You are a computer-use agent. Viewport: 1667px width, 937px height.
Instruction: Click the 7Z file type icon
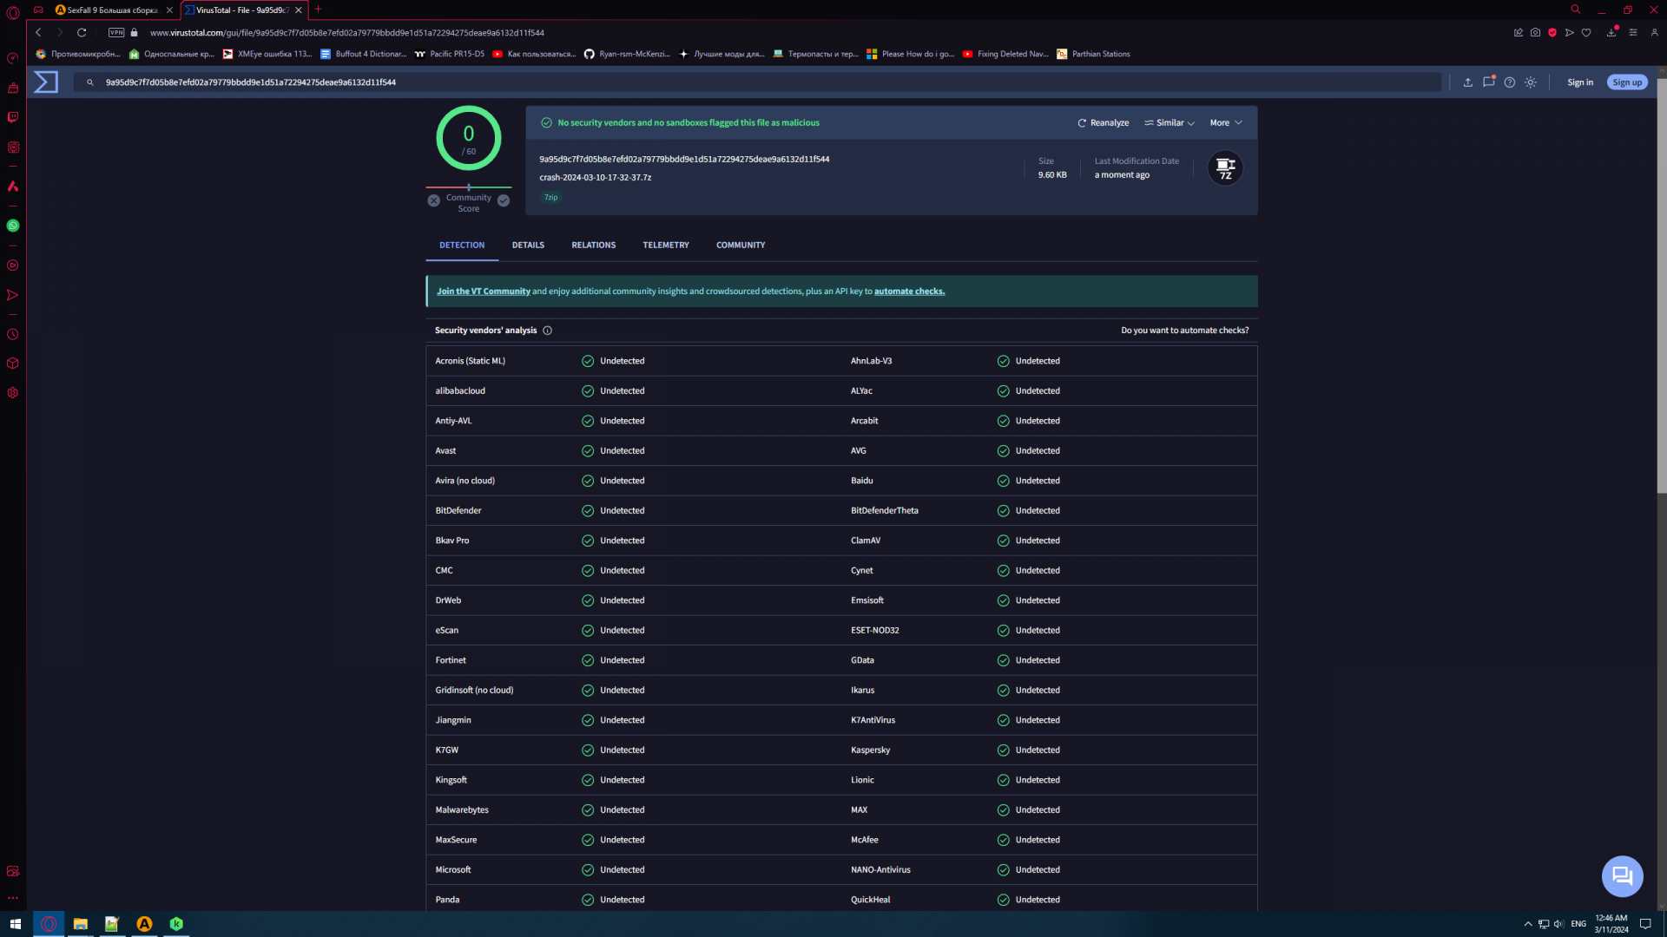pos(1225,168)
